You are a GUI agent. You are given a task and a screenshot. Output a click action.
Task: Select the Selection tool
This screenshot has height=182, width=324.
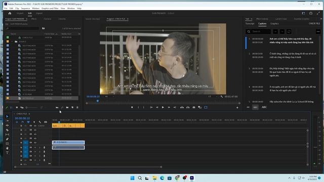(7, 116)
